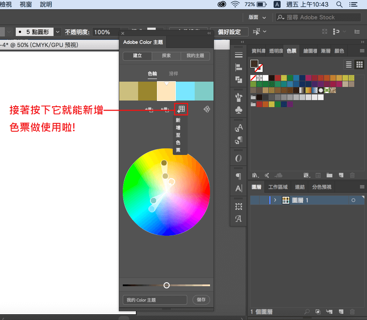Image resolution: width=367 pixels, height=320 pixels.
Task: Expand the 圖層 1 layer contents
Action: (x=275, y=200)
